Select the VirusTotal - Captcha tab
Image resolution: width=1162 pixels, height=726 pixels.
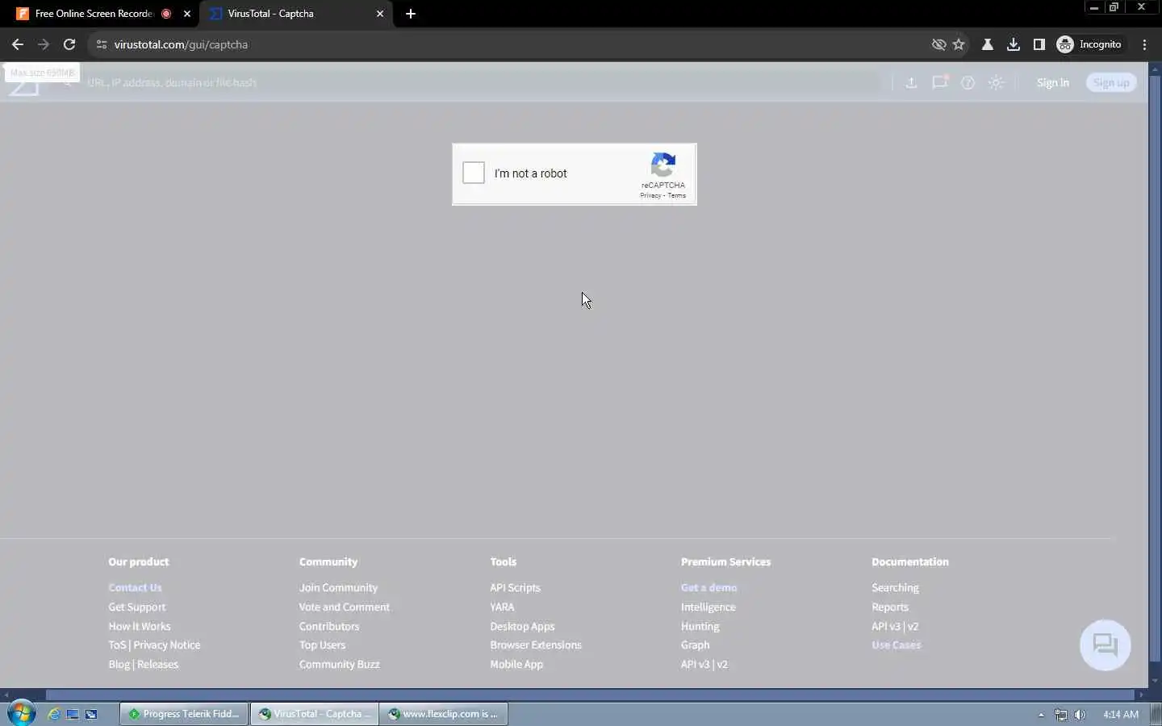(295, 14)
